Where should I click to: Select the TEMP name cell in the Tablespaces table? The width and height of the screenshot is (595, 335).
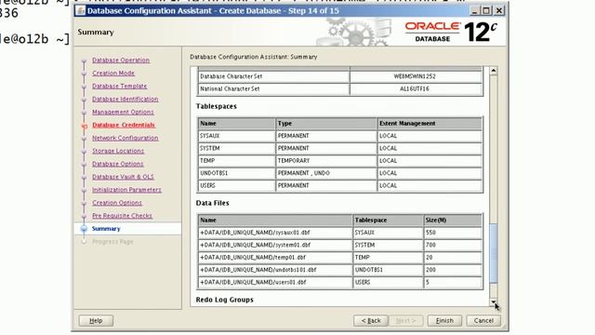coord(236,161)
